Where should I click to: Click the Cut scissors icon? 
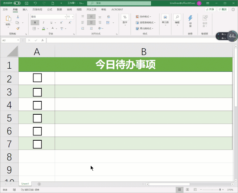click(18, 17)
